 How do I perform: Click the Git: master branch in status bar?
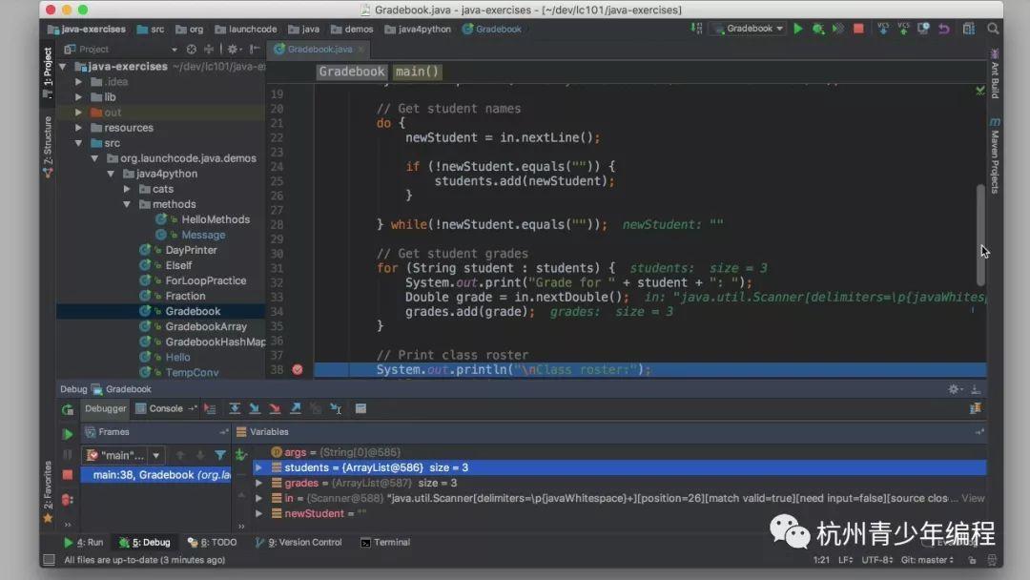[x=927, y=560]
